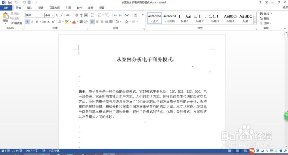Viewport: 288px width, 155px height.
Task: Apply bulleted list icon
Action: point(92,15)
